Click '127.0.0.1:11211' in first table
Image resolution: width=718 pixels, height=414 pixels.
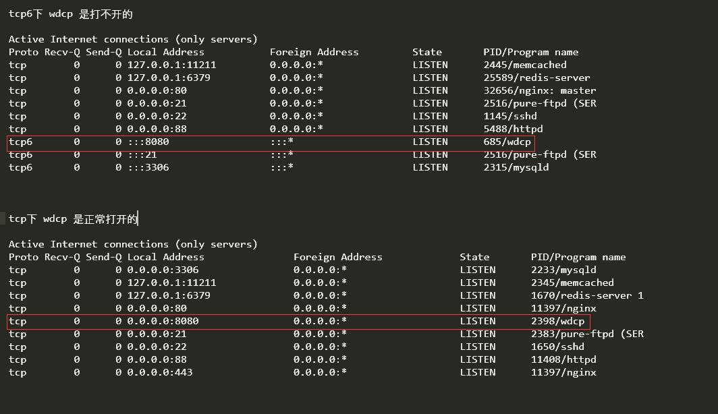pyautogui.click(x=171, y=65)
